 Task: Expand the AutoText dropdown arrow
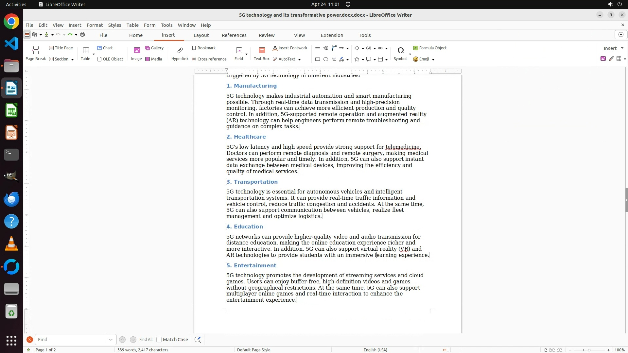coord(299,59)
